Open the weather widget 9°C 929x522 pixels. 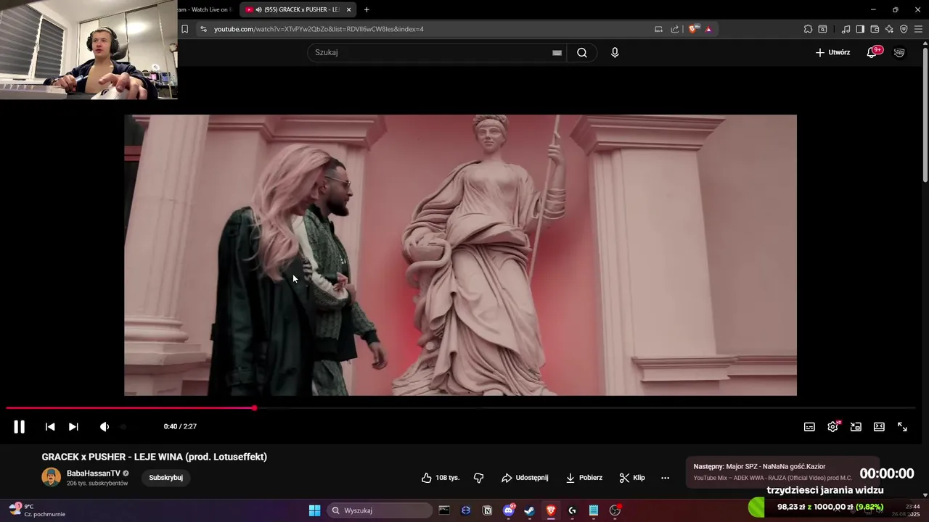click(x=38, y=510)
